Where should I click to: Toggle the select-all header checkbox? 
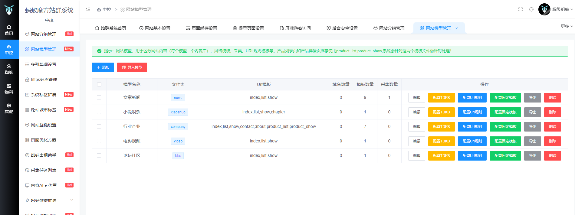[99, 84]
